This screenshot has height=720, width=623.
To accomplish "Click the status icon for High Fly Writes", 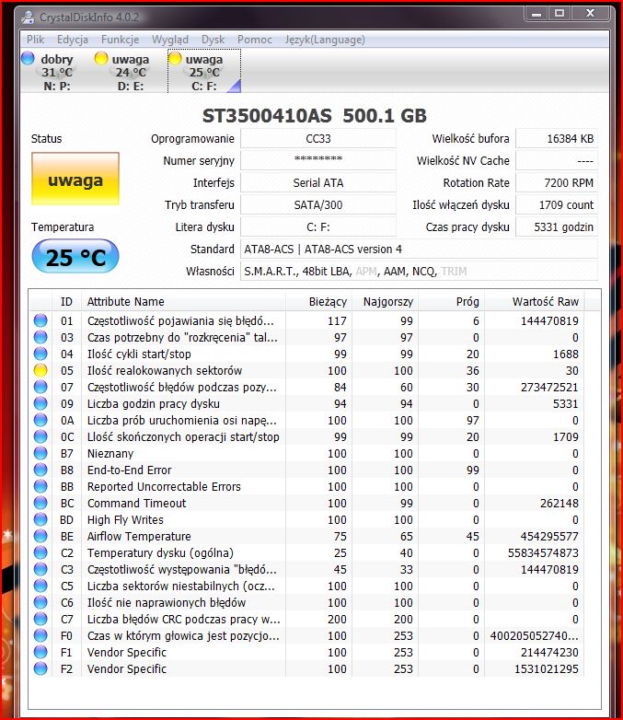I will [x=40, y=519].
